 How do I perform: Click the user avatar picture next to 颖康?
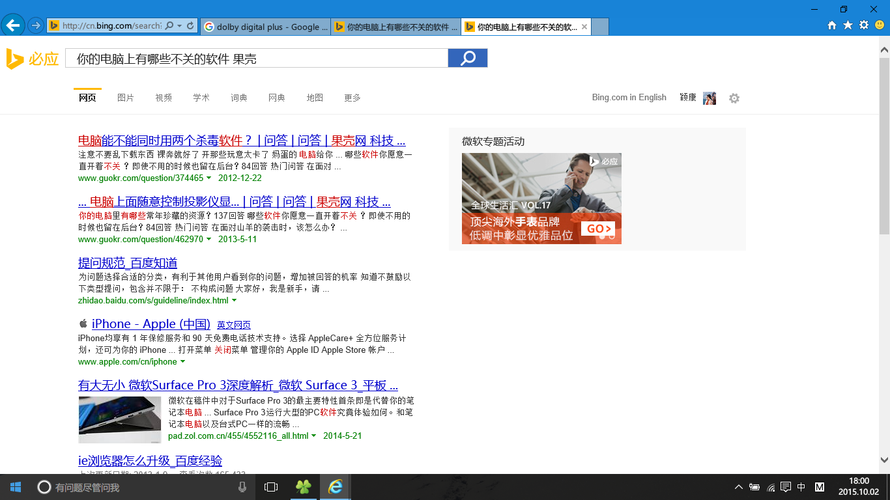[710, 98]
